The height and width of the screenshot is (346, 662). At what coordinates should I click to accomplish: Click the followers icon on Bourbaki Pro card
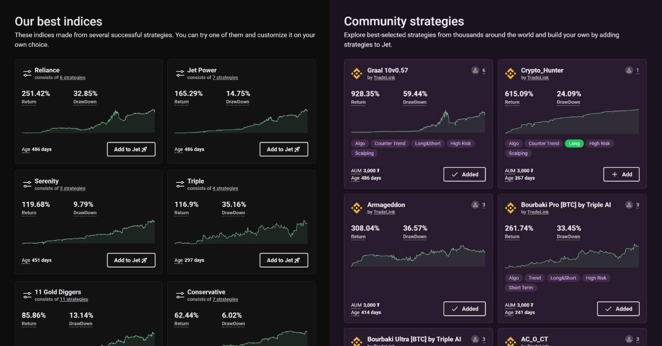pyautogui.click(x=628, y=205)
